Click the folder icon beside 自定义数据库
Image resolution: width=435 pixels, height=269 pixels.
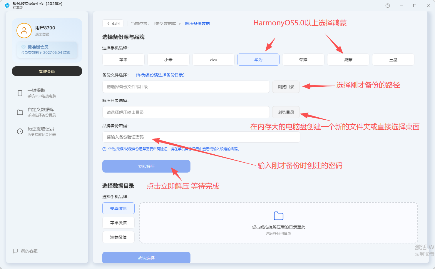(x=20, y=112)
